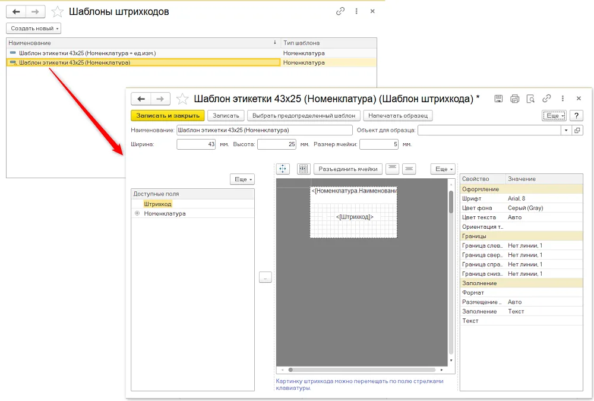The height and width of the screenshot is (401, 594).
Task: Select Цвет фона value Серый (Gray)
Action: pyautogui.click(x=526, y=208)
